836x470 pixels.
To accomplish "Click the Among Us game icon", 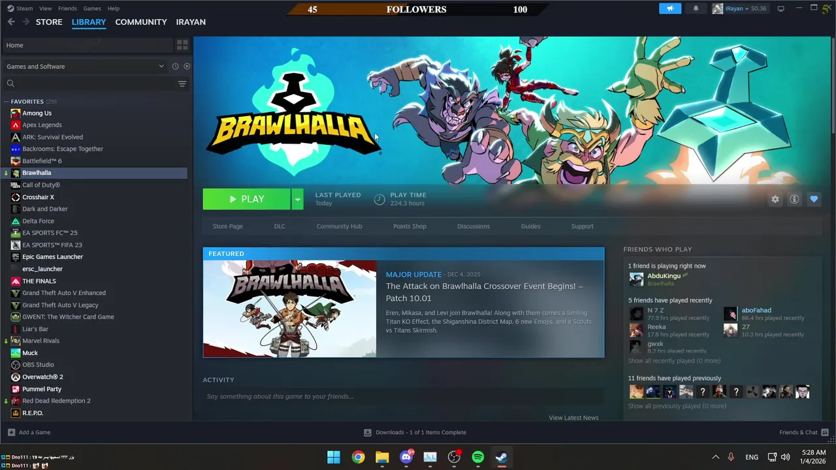I will (x=16, y=113).
